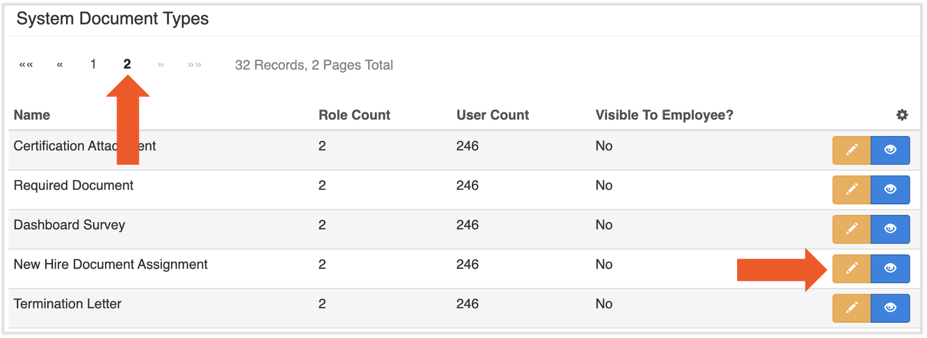View Certification Attachment with eye icon
This screenshot has width=927, height=338.
click(x=890, y=150)
